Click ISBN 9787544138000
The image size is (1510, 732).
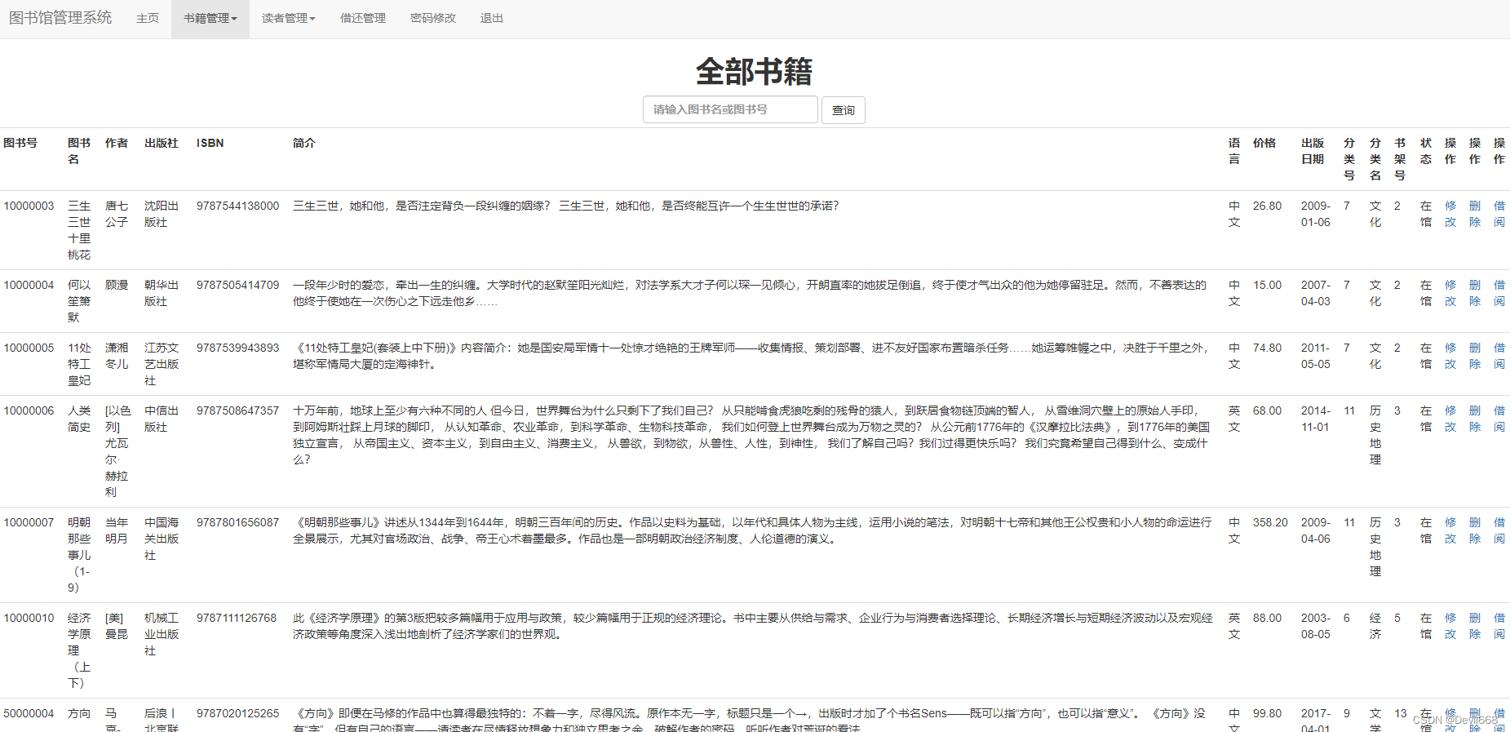pos(237,206)
